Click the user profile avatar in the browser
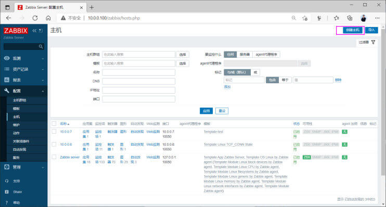The width and height of the screenshot is (386, 207). click(x=363, y=18)
